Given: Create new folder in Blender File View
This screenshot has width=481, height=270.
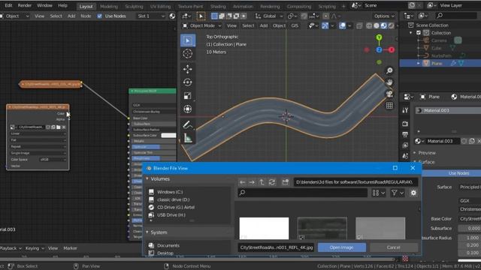Looking at the screenshot, I should (x=286, y=182).
